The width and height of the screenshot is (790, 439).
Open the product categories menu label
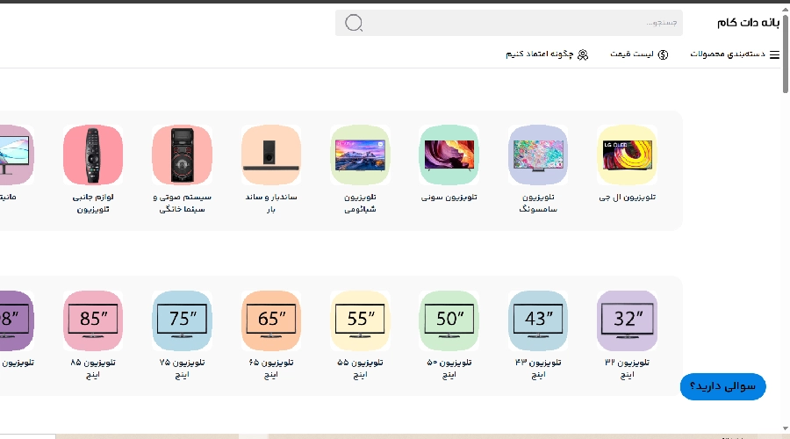coord(728,54)
